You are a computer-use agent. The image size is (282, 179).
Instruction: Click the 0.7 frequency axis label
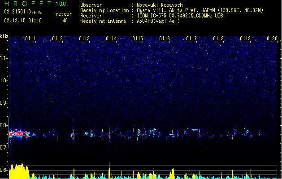point(4,148)
